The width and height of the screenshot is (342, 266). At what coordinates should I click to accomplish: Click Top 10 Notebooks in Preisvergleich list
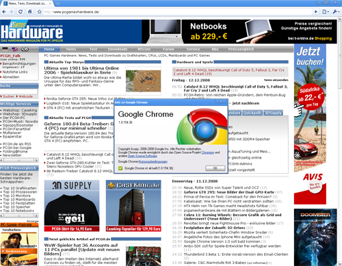click(18, 211)
